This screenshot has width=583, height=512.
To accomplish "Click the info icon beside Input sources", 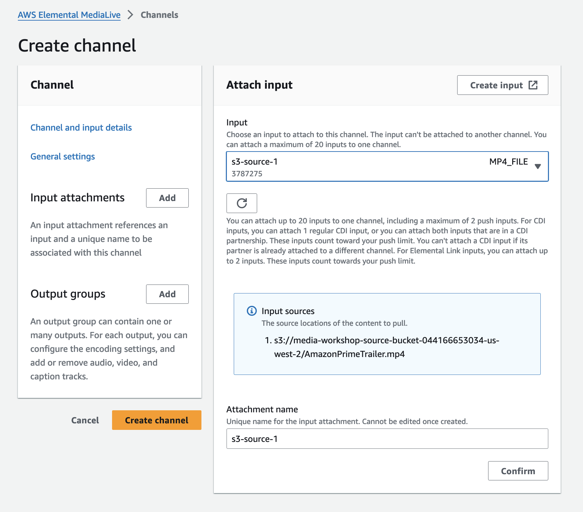I will click(x=252, y=311).
